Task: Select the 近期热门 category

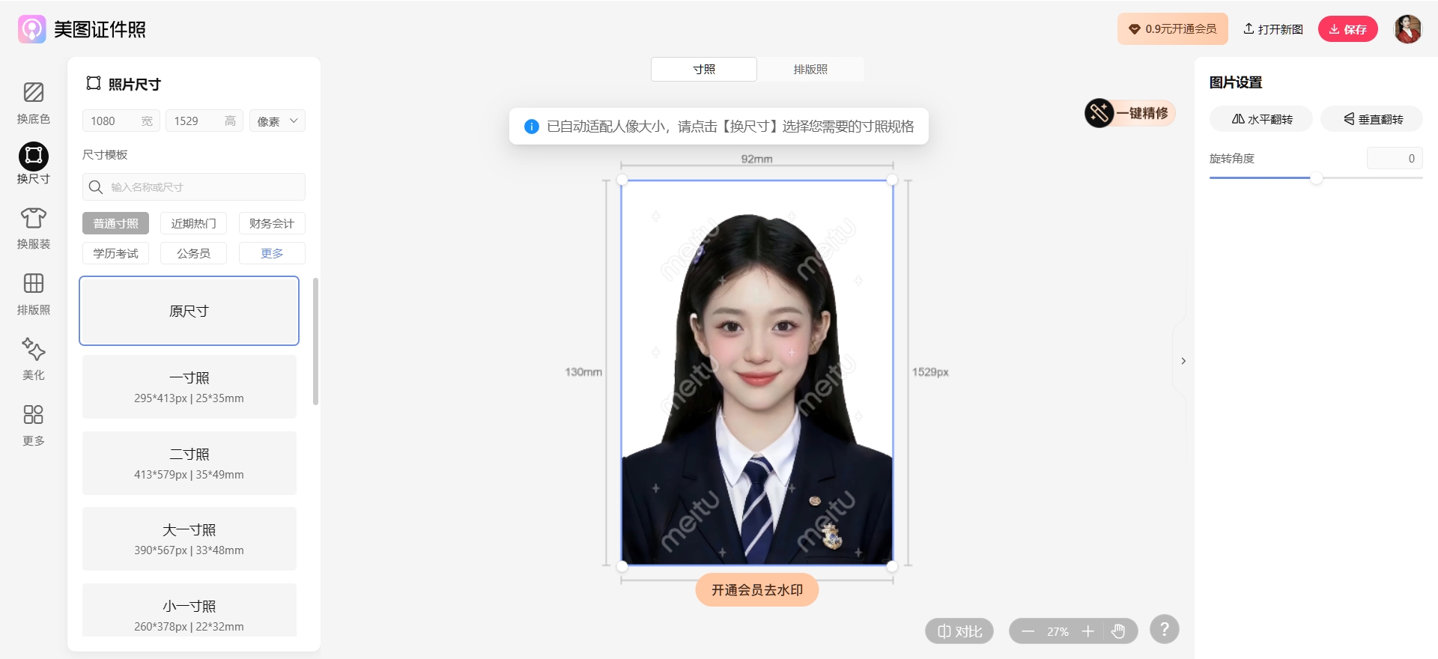Action: point(193,223)
